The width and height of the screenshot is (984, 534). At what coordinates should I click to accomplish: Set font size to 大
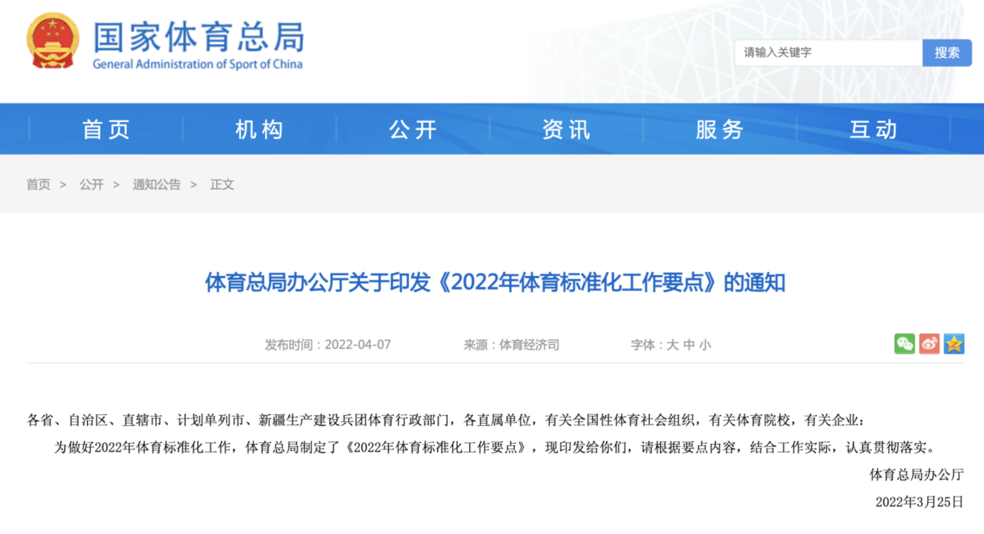pyautogui.click(x=672, y=345)
